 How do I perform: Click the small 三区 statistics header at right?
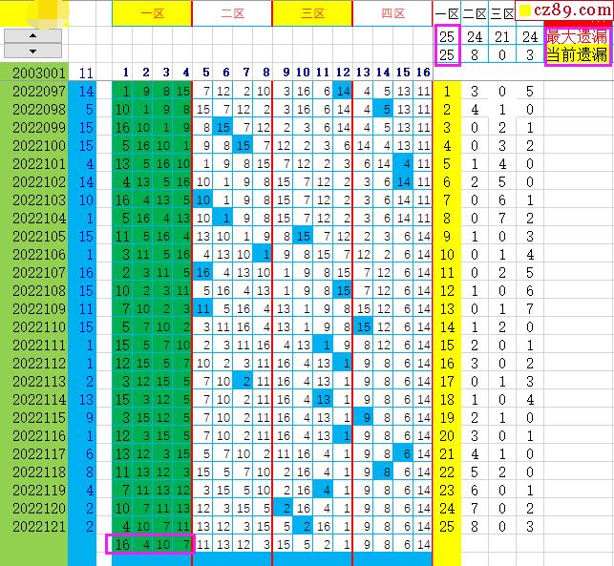click(502, 13)
